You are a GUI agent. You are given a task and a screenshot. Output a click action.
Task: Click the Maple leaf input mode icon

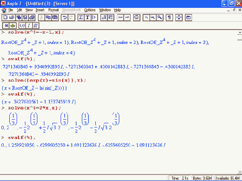pyautogui.click(x=13, y=25)
